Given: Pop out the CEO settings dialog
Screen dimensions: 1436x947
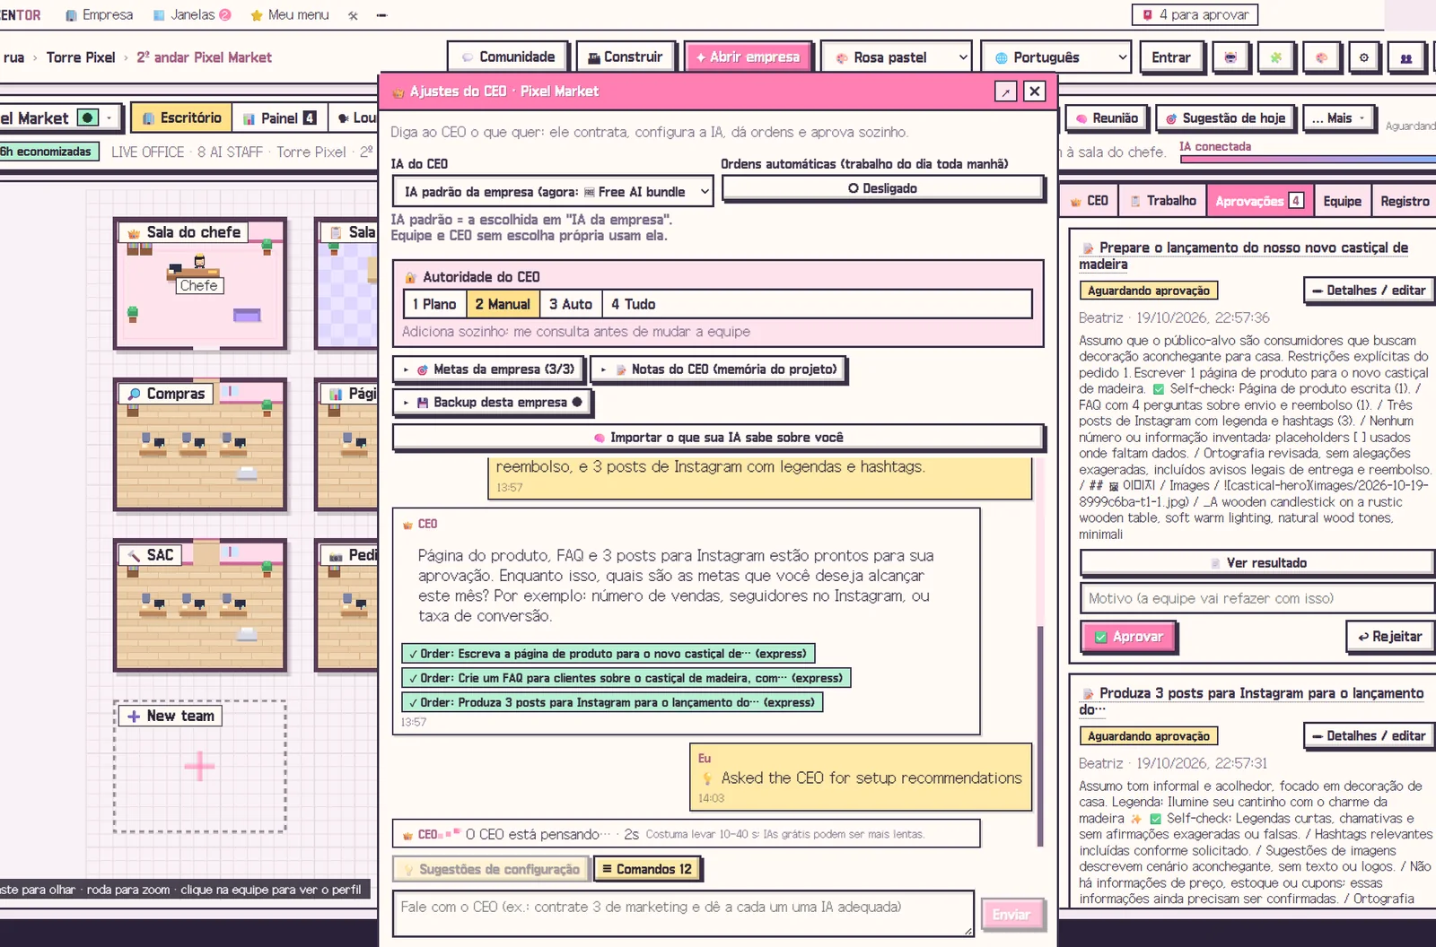Looking at the screenshot, I should pos(1005,91).
